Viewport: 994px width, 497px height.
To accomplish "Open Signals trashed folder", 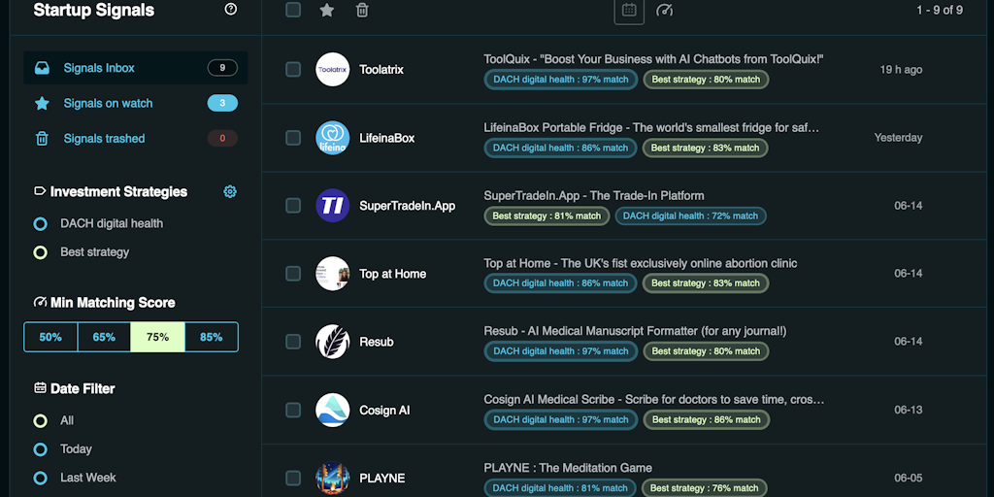I will [136, 138].
